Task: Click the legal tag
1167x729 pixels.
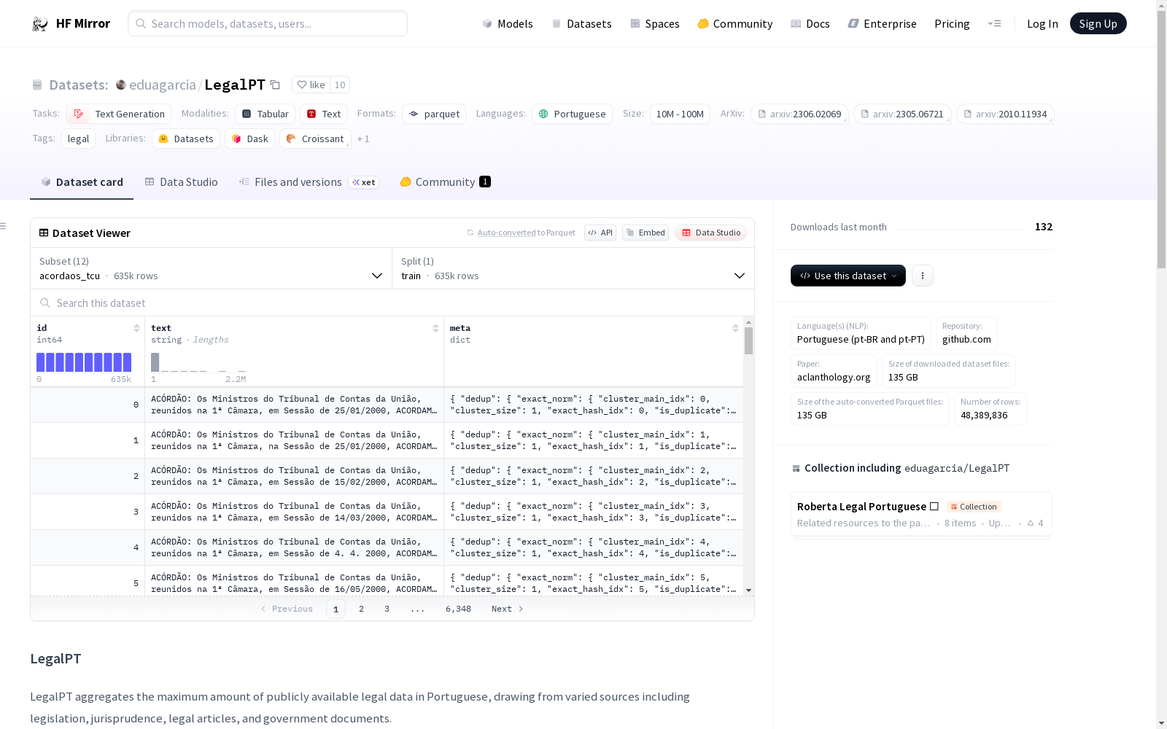Action: [78, 139]
